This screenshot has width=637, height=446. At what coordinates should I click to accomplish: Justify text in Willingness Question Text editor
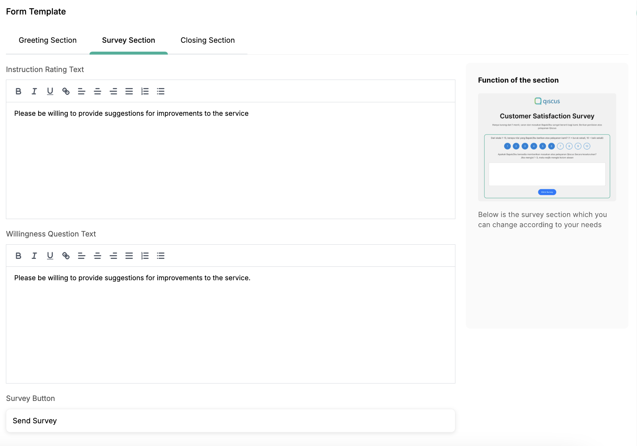pyautogui.click(x=129, y=256)
